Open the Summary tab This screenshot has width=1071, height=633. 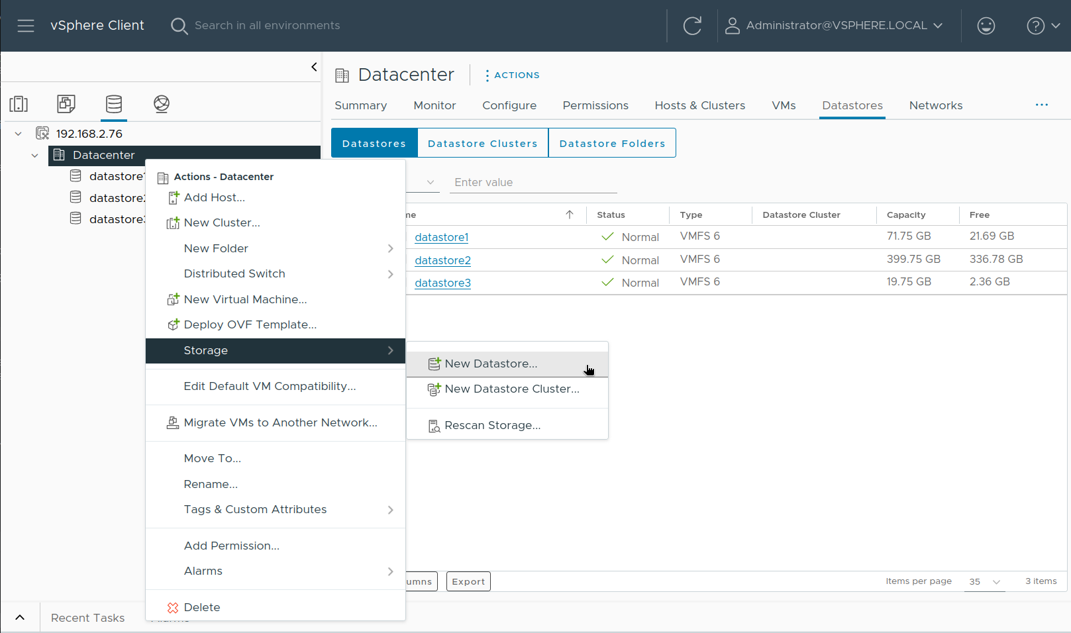click(x=361, y=106)
